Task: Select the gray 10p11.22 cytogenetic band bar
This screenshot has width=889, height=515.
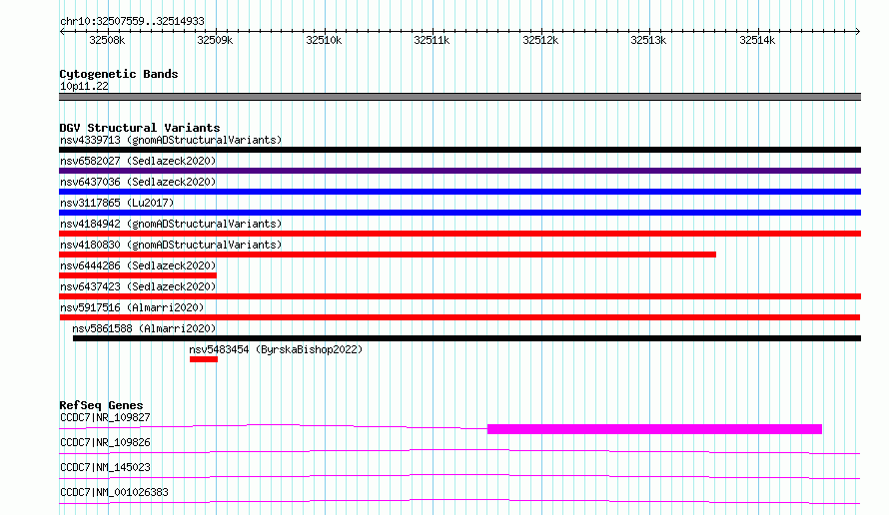Action: pos(459,97)
